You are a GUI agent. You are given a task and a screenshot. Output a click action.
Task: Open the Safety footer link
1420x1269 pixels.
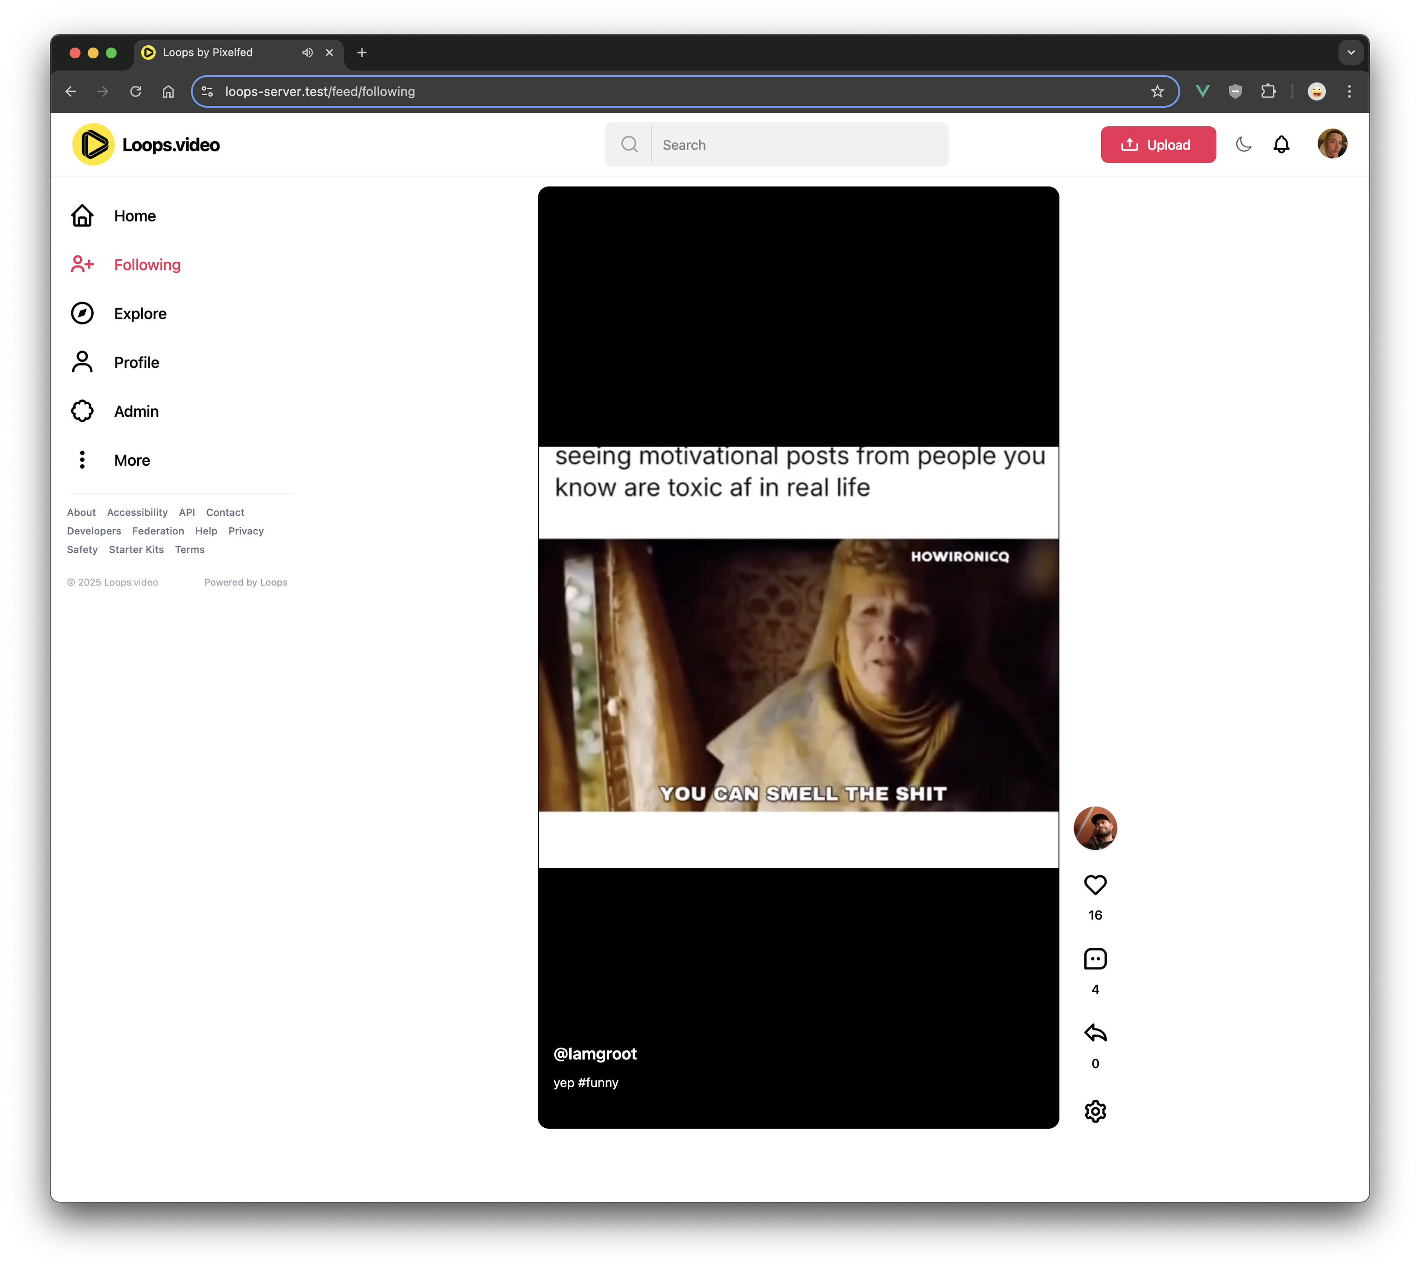click(x=82, y=550)
